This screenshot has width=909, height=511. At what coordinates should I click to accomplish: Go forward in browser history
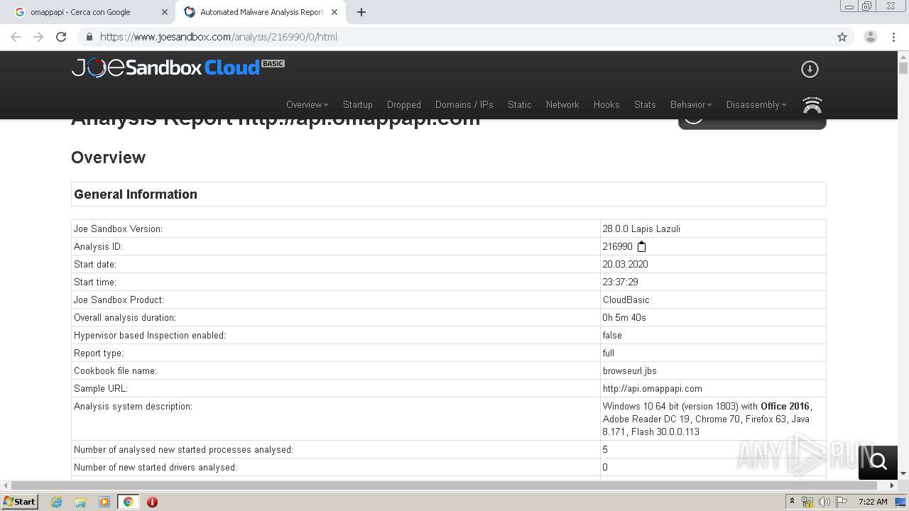(x=38, y=37)
